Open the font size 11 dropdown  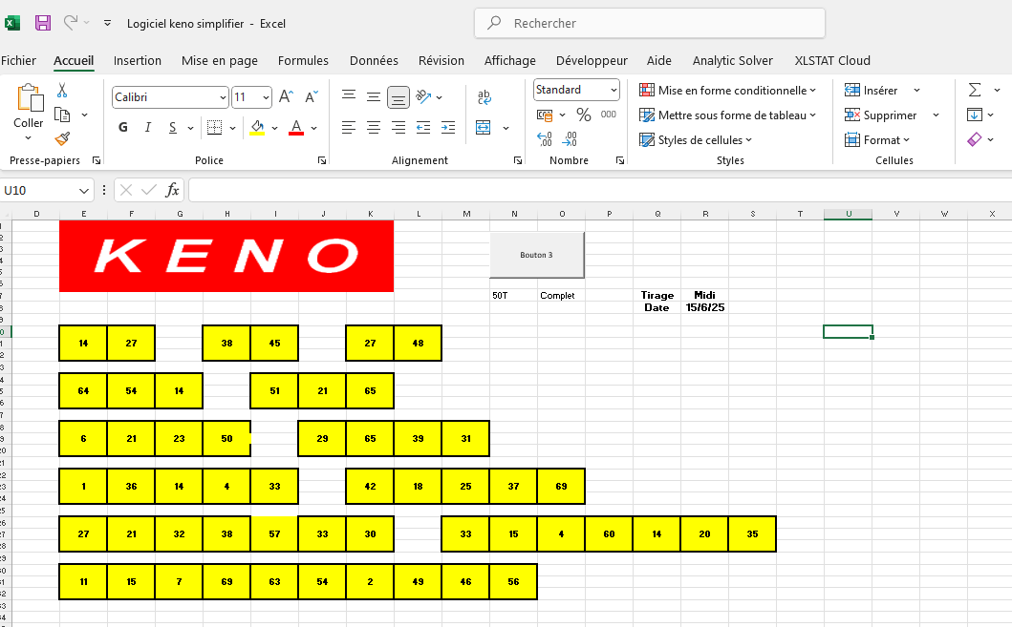click(x=266, y=97)
